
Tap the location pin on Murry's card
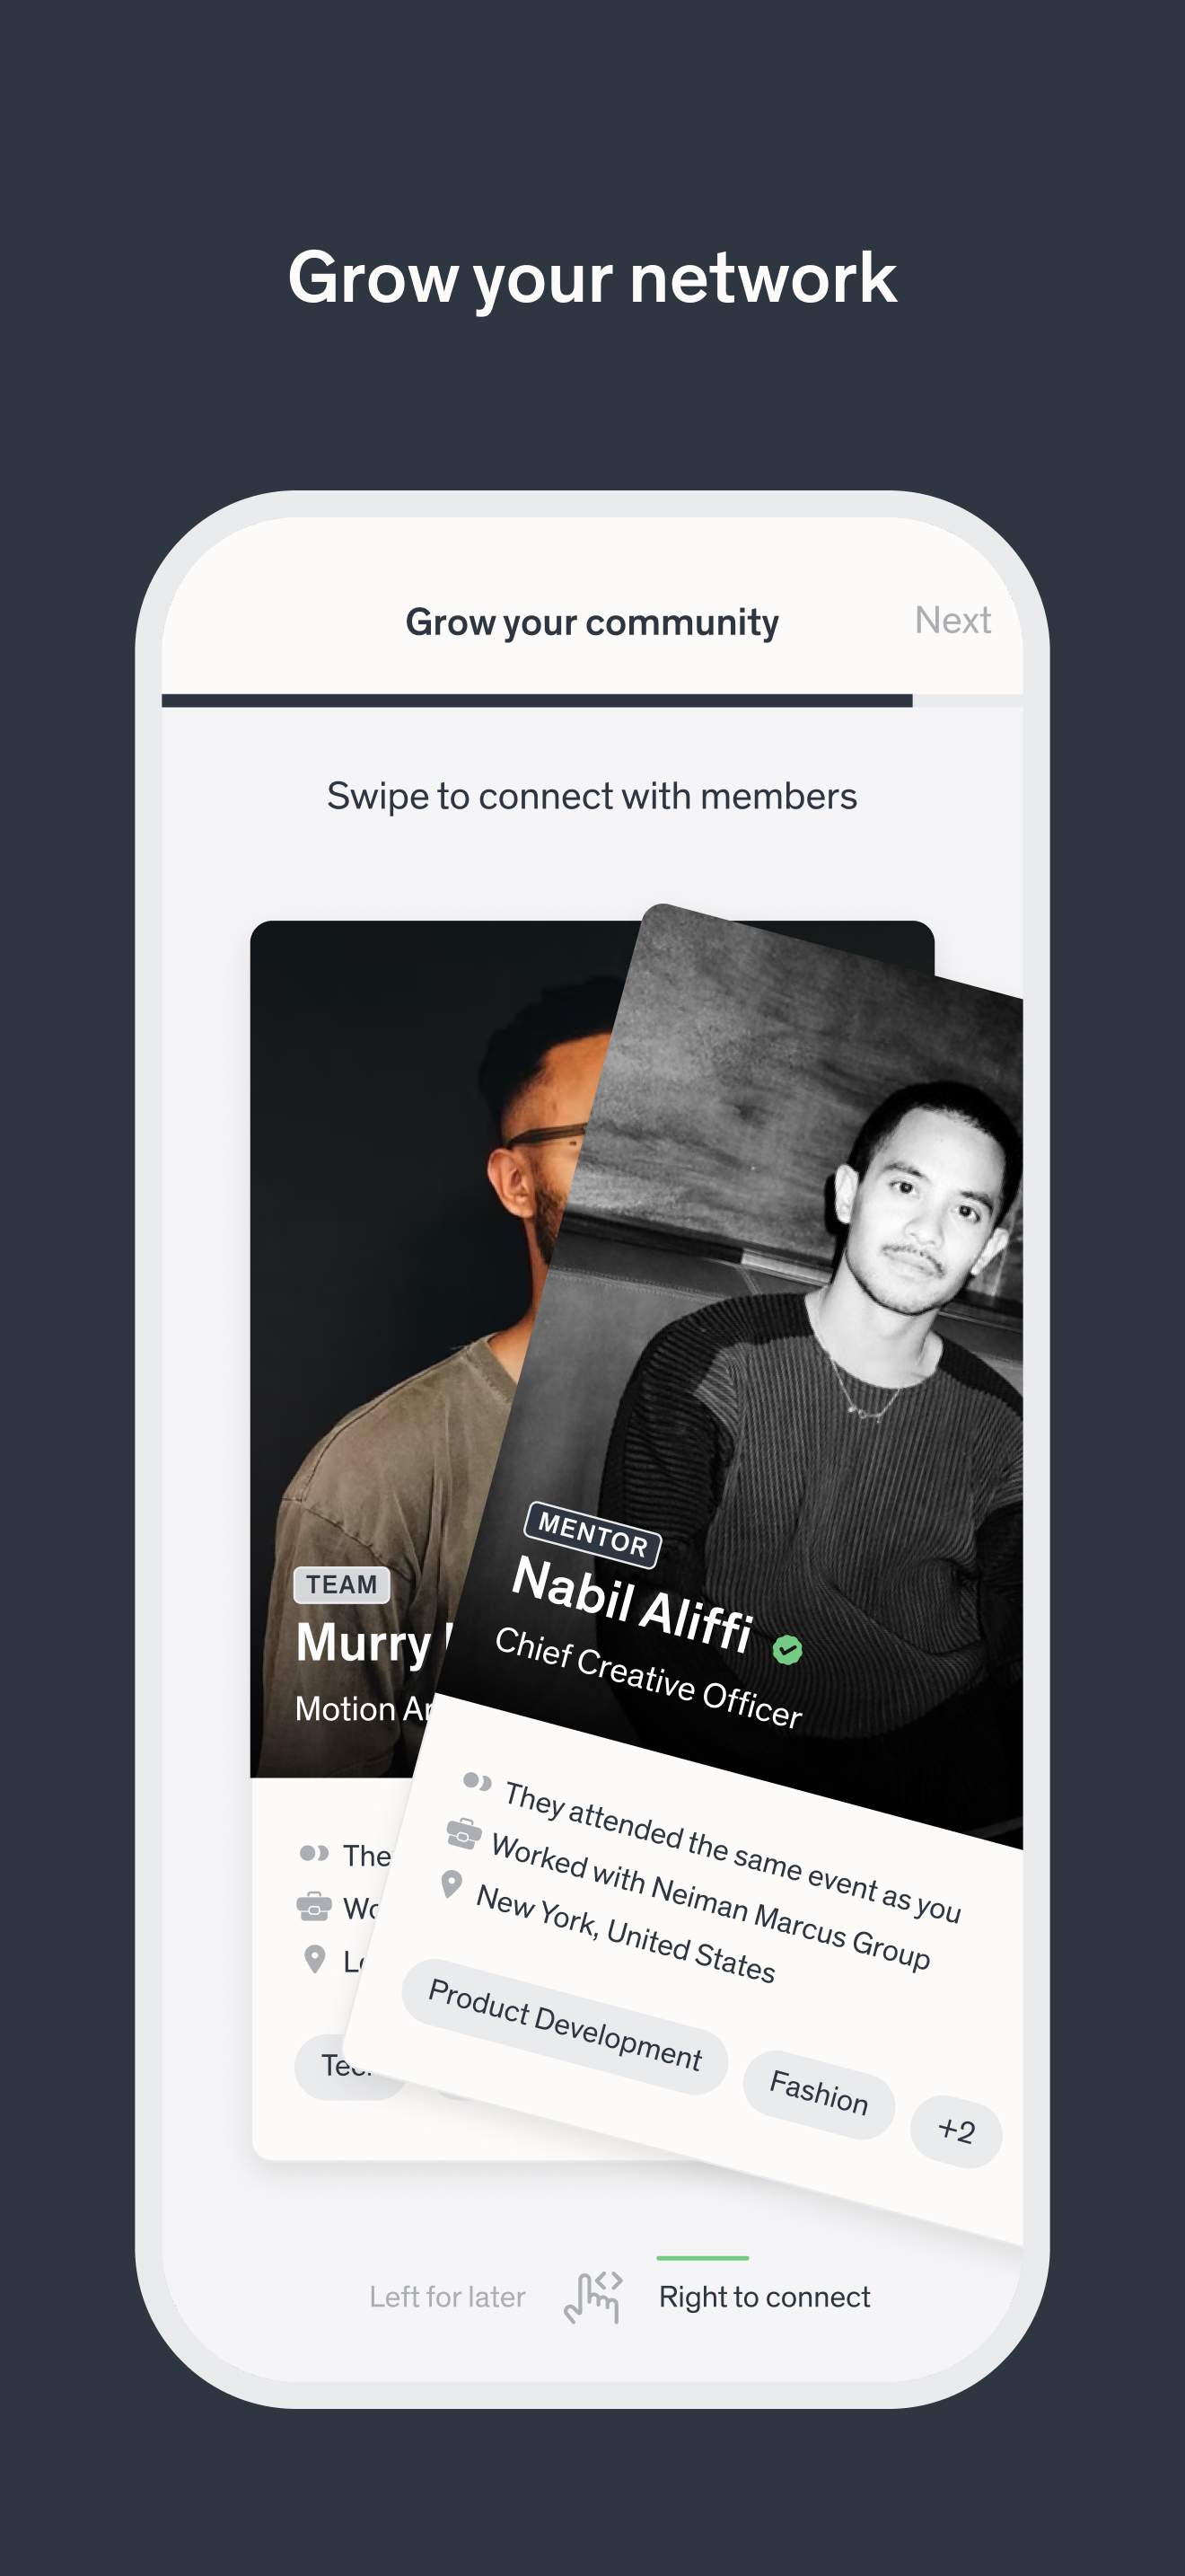tap(315, 1959)
